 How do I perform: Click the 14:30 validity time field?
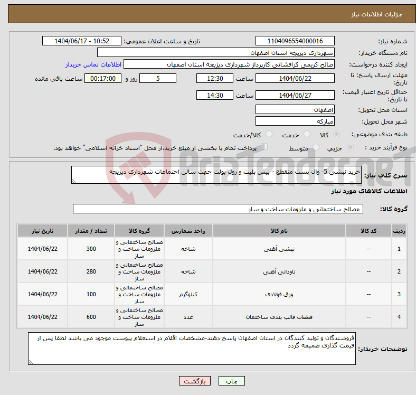pyautogui.click(x=215, y=95)
